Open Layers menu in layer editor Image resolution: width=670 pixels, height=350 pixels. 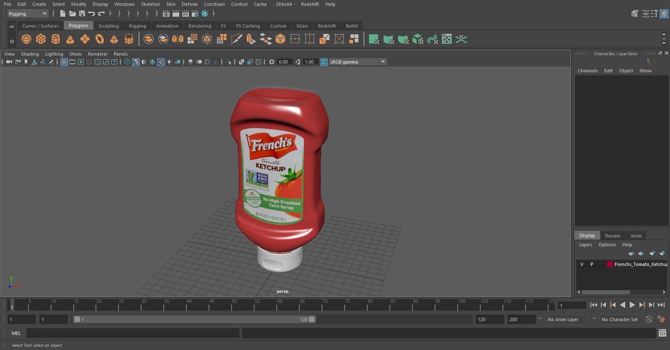pyautogui.click(x=585, y=245)
